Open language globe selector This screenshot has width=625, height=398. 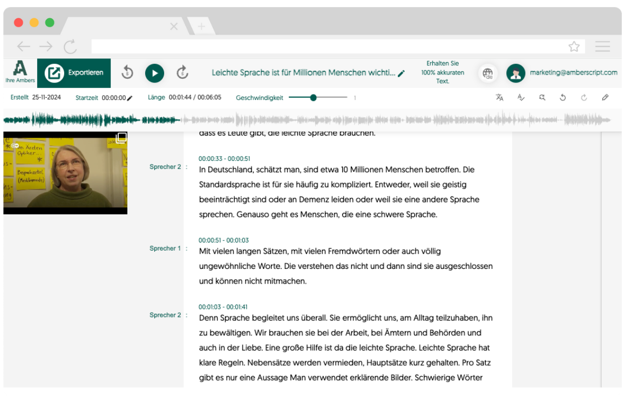tap(487, 73)
